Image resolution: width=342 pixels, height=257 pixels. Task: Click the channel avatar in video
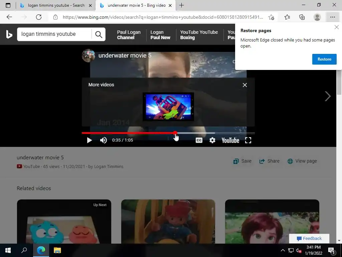[88, 56]
